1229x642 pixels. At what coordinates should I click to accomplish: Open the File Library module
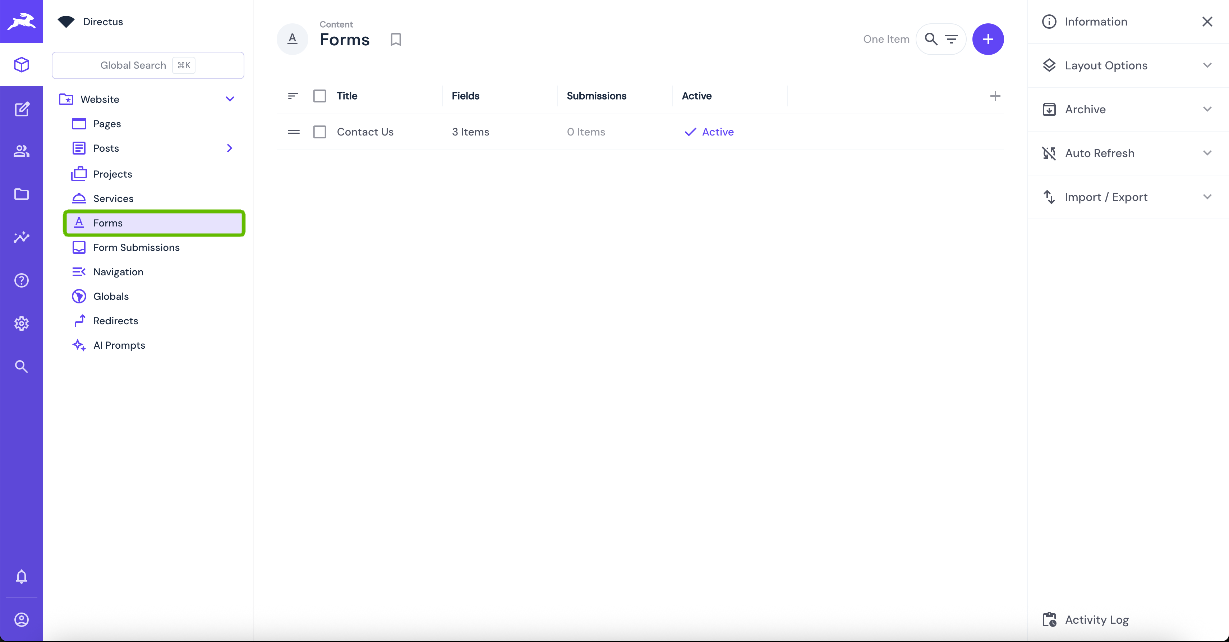pyautogui.click(x=22, y=194)
